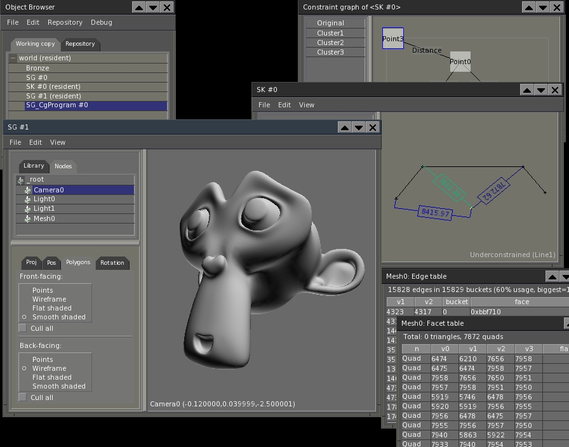The height and width of the screenshot is (447, 569).
Task: Click the Light0 node icon
Action: pos(27,199)
